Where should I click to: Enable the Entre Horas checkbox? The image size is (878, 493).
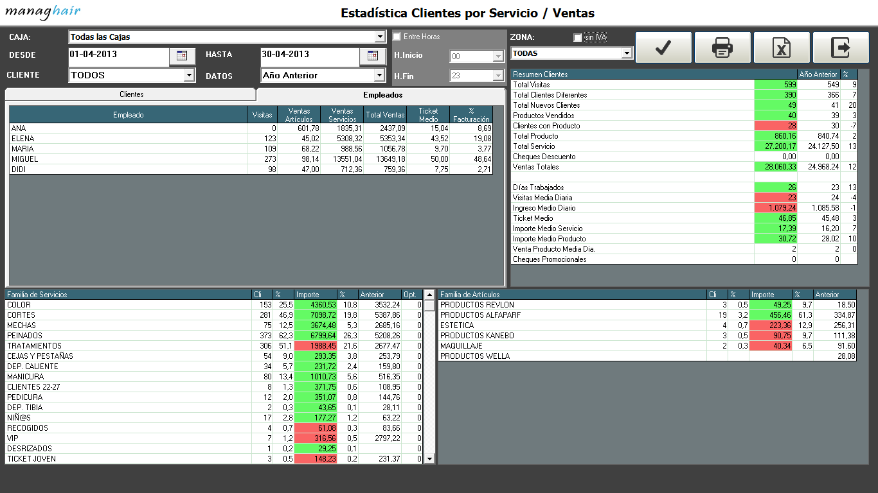[397, 37]
